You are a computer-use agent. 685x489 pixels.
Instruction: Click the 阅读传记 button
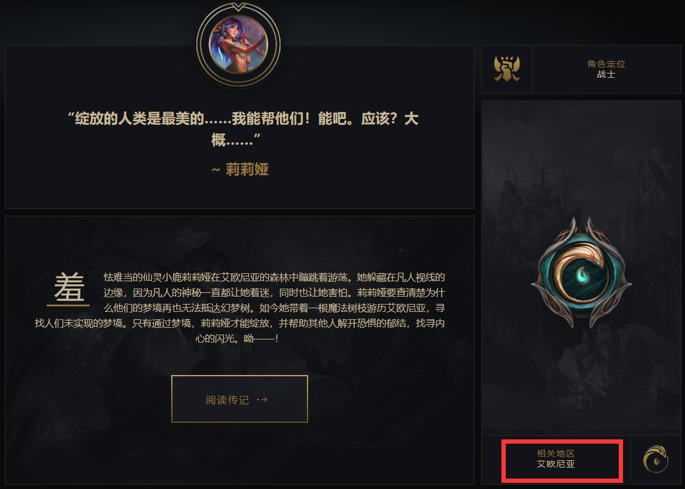coord(239,399)
